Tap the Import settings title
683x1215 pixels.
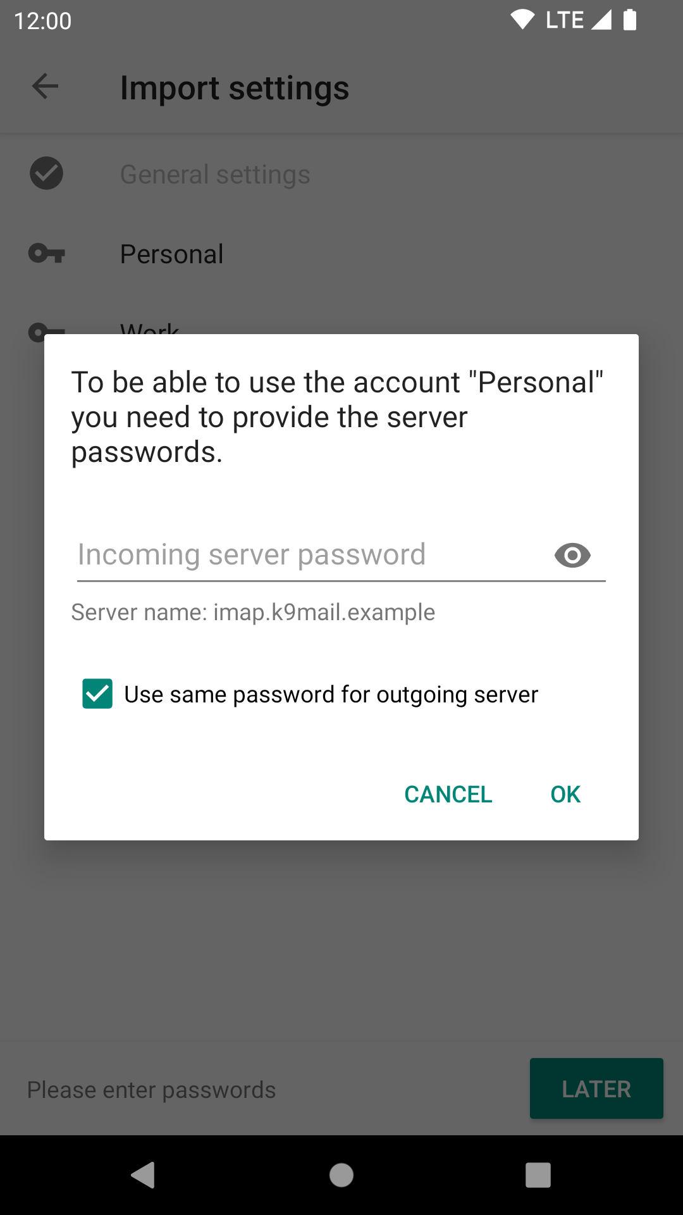235,88
